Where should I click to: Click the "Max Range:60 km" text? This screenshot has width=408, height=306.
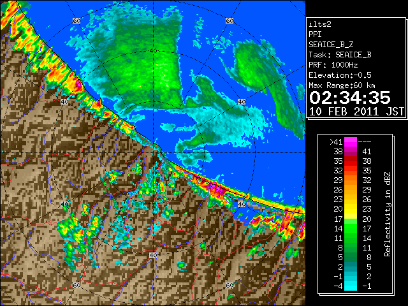(342, 85)
